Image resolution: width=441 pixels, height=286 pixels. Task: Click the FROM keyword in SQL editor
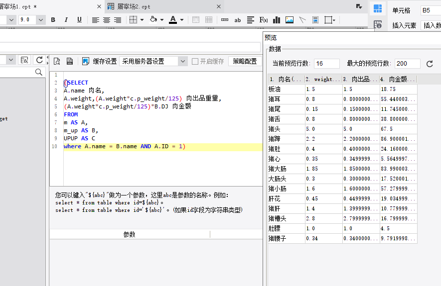[x=71, y=114]
